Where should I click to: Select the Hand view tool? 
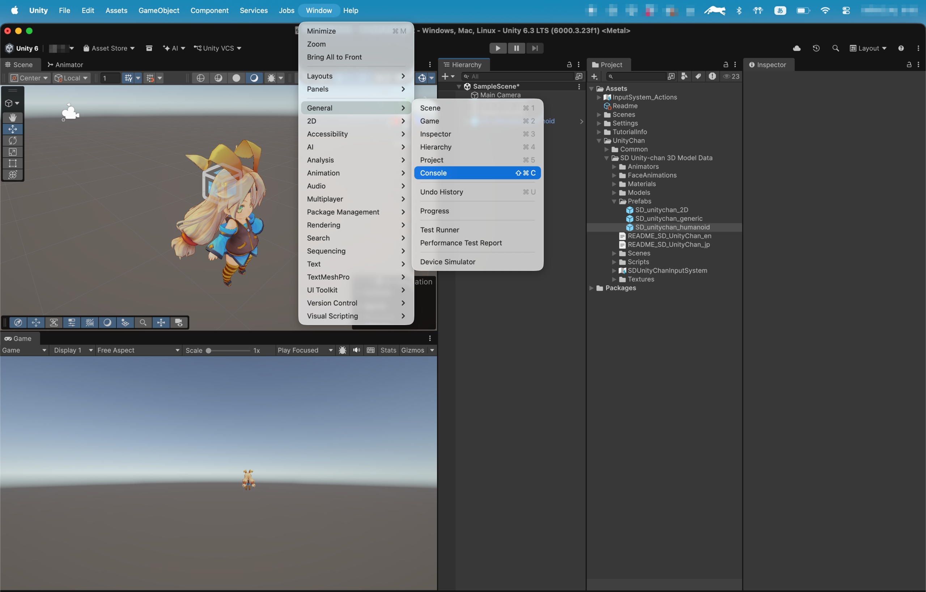[x=13, y=118]
